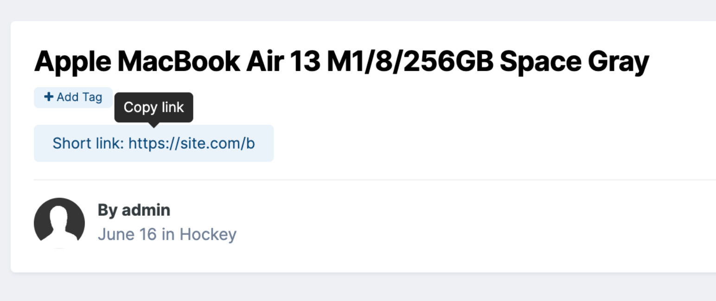
Task: Copy the short link box
Action: (153, 143)
